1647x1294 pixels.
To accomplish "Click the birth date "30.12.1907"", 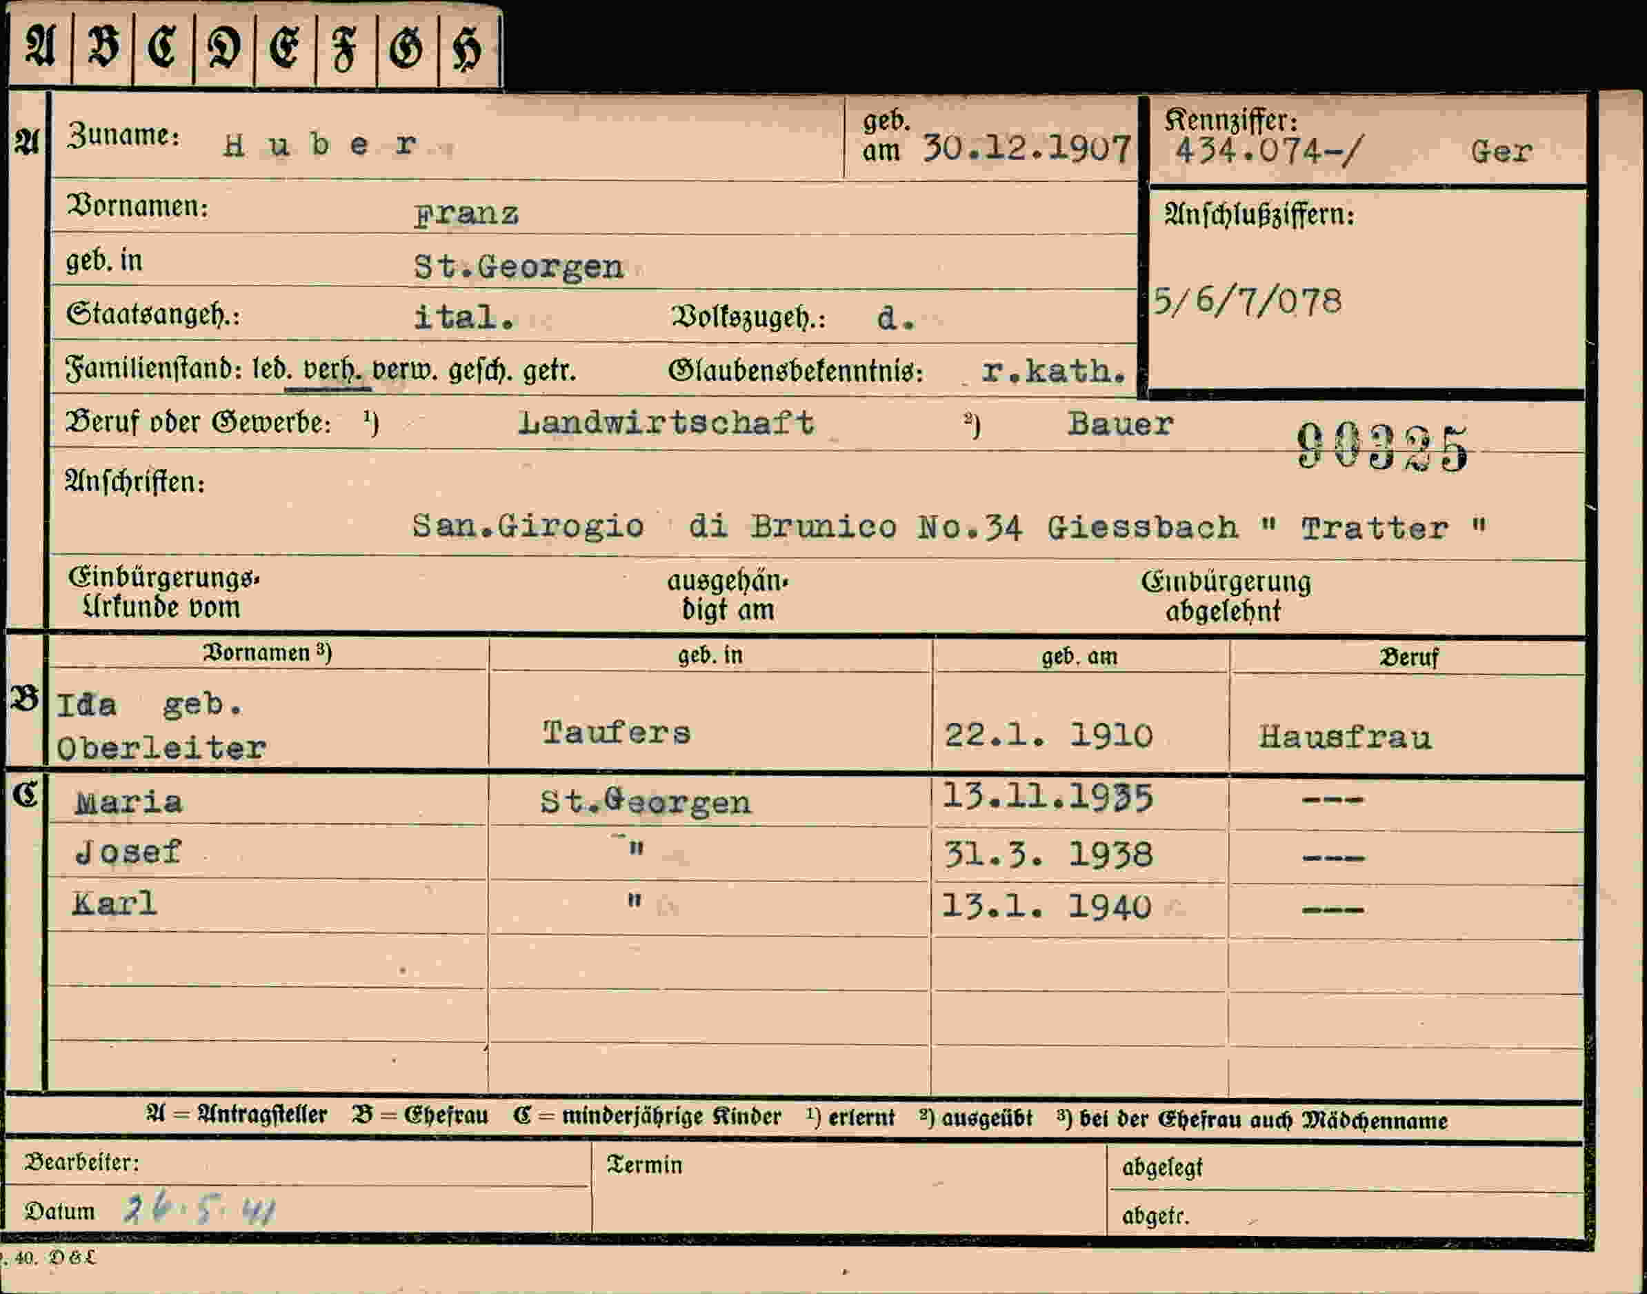I will pyautogui.click(x=1026, y=148).
